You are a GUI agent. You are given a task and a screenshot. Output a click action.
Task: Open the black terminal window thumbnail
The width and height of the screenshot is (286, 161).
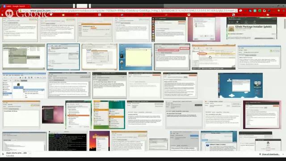pos(67,141)
